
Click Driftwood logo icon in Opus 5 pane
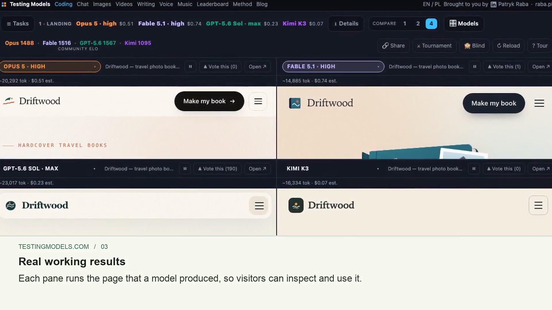coord(9,101)
